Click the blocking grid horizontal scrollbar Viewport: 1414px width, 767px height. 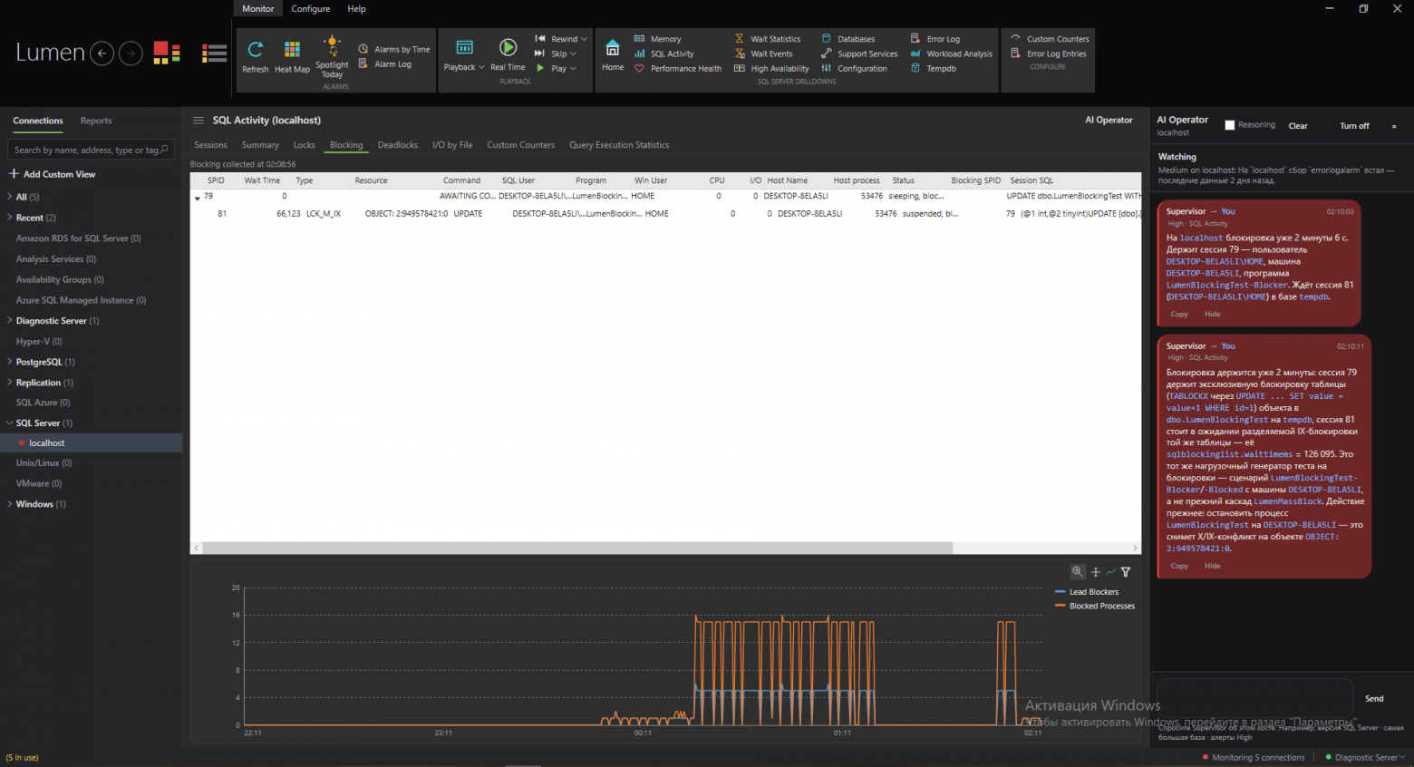577,548
